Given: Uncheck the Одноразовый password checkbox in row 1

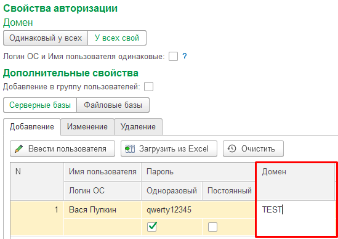Looking at the screenshot, I should pos(152,227).
